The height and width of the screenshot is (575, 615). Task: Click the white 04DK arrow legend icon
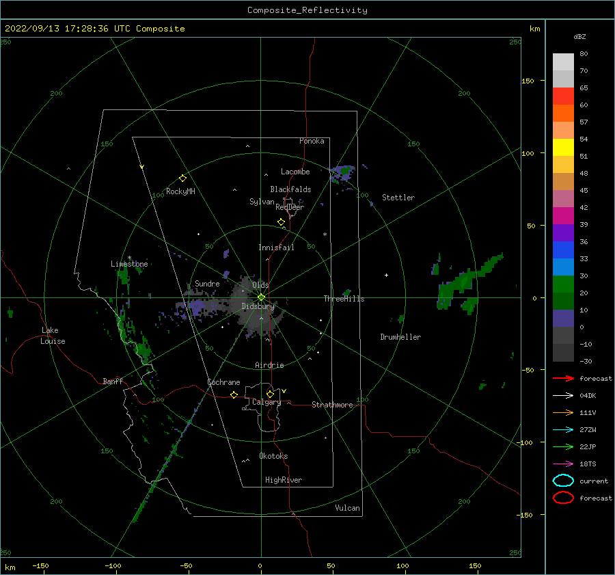click(x=563, y=395)
